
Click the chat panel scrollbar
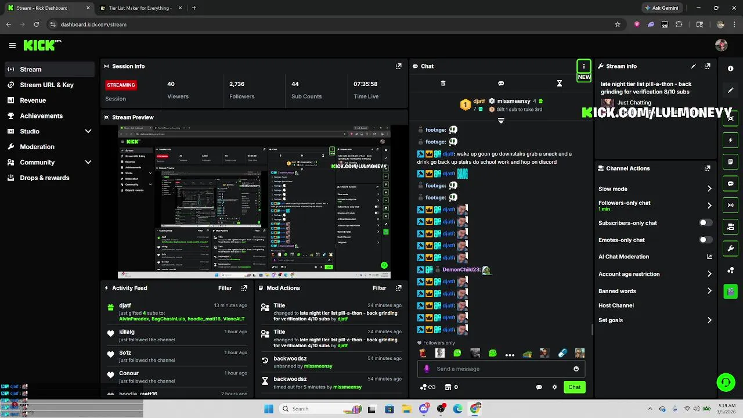click(592, 330)
